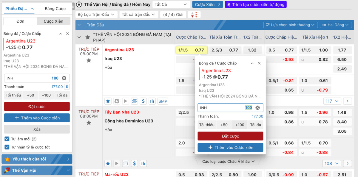
Task: Click live stream play icon for Argentina match
Action: 126,101
